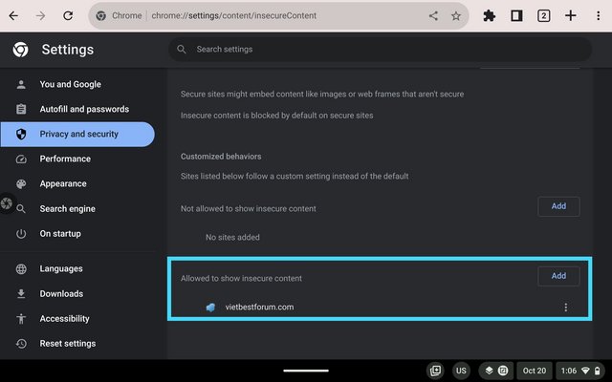
Task: Bookmark this page with the star icon
Action: (456, 15)
